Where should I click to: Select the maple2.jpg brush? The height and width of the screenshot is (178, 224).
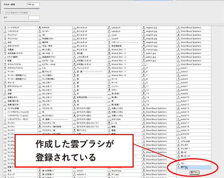pyautogui.click(x=159, y=28)
